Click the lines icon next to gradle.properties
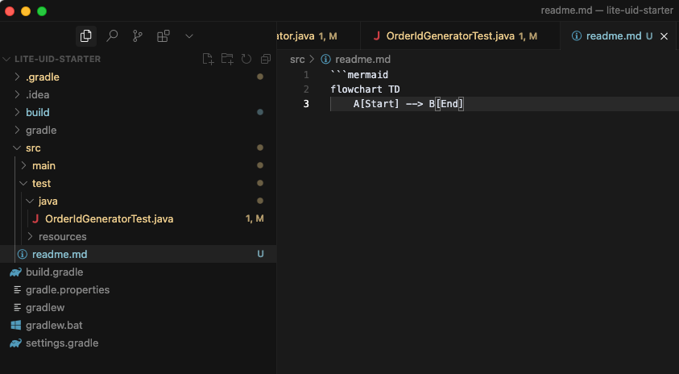 (18, 290)
